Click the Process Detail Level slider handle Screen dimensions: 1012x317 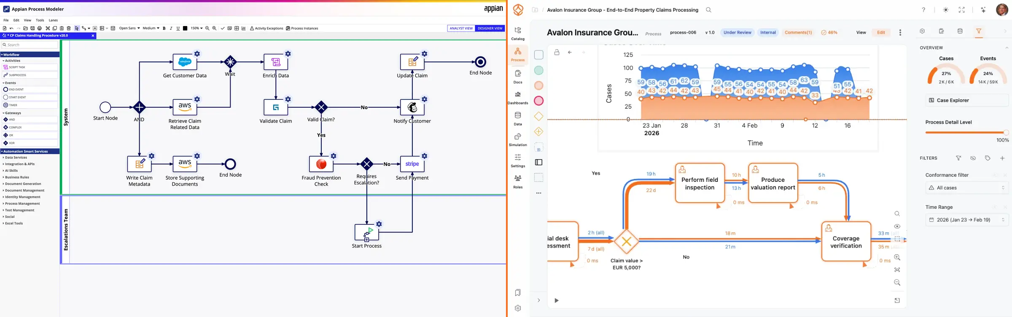coord(1006,133)
